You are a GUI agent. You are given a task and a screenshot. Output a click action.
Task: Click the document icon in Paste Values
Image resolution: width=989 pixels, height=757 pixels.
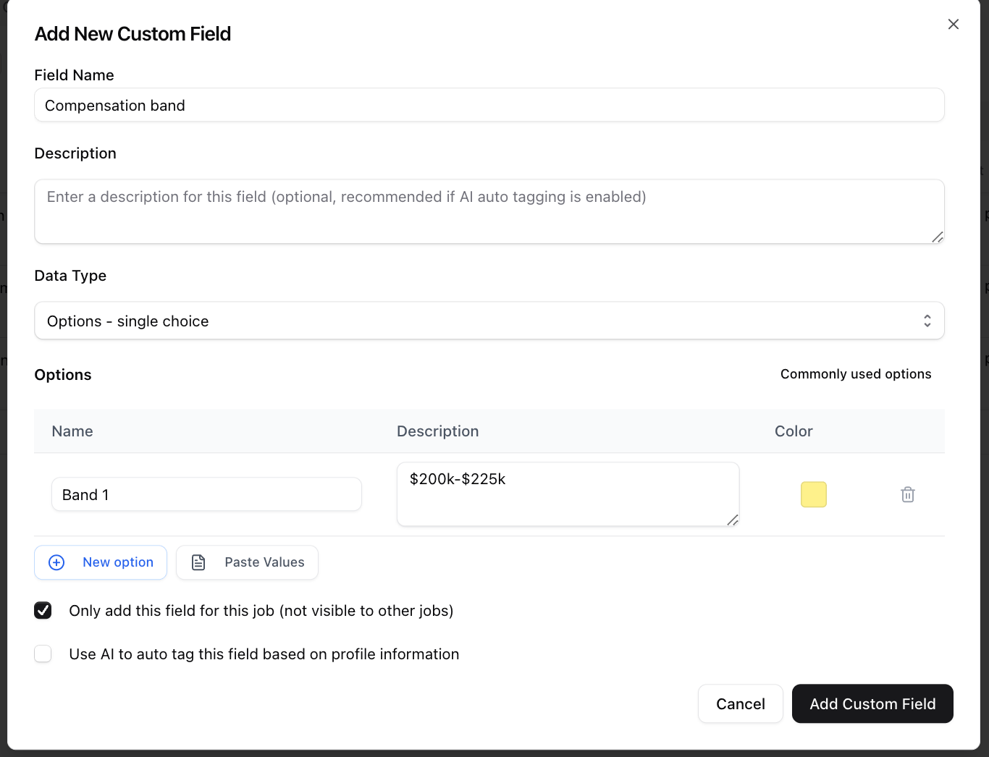198,562
